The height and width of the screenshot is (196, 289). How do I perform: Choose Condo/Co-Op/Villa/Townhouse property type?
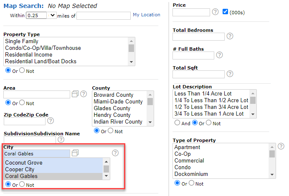(43, 48)
